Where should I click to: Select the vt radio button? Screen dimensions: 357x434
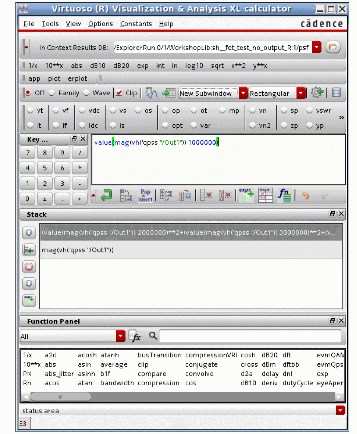tap(30, 110)
